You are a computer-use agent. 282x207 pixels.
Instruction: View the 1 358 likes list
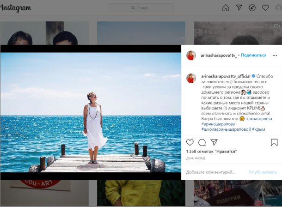(212, 152)
